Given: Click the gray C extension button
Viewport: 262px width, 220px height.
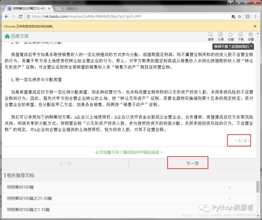Looking at the screenshot, I should (248, 16).
